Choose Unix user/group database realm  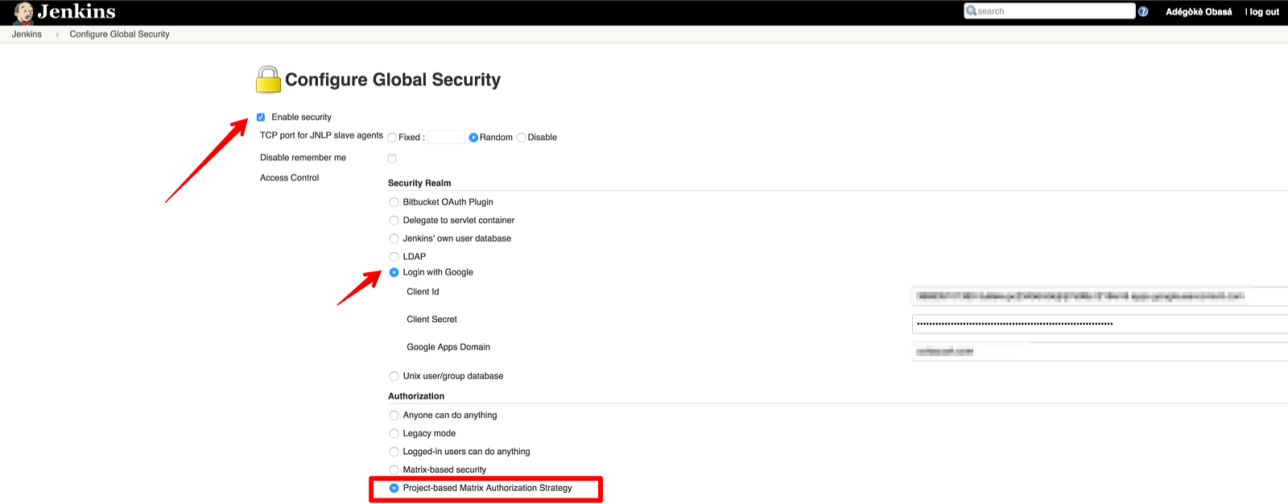click(x=394, y=376)
